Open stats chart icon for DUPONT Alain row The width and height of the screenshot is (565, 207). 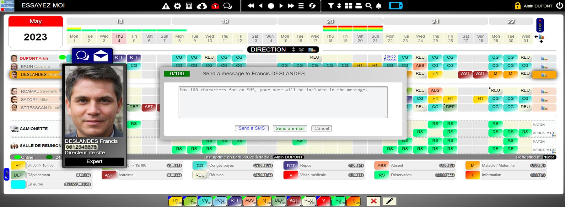[x=544, y=58]
